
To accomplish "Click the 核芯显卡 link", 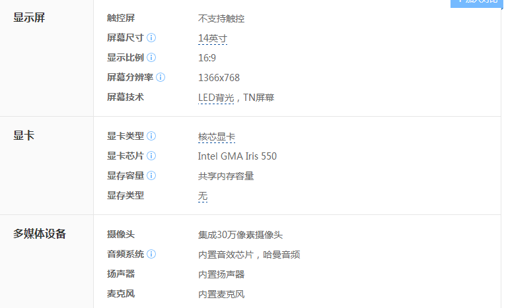I will pyautogui.click(x=217, y=137).
